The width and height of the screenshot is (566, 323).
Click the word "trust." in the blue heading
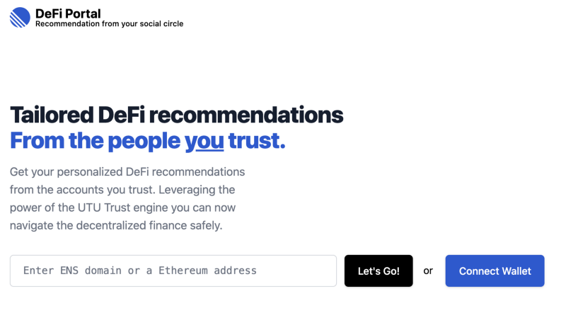(x=257, y=140)
